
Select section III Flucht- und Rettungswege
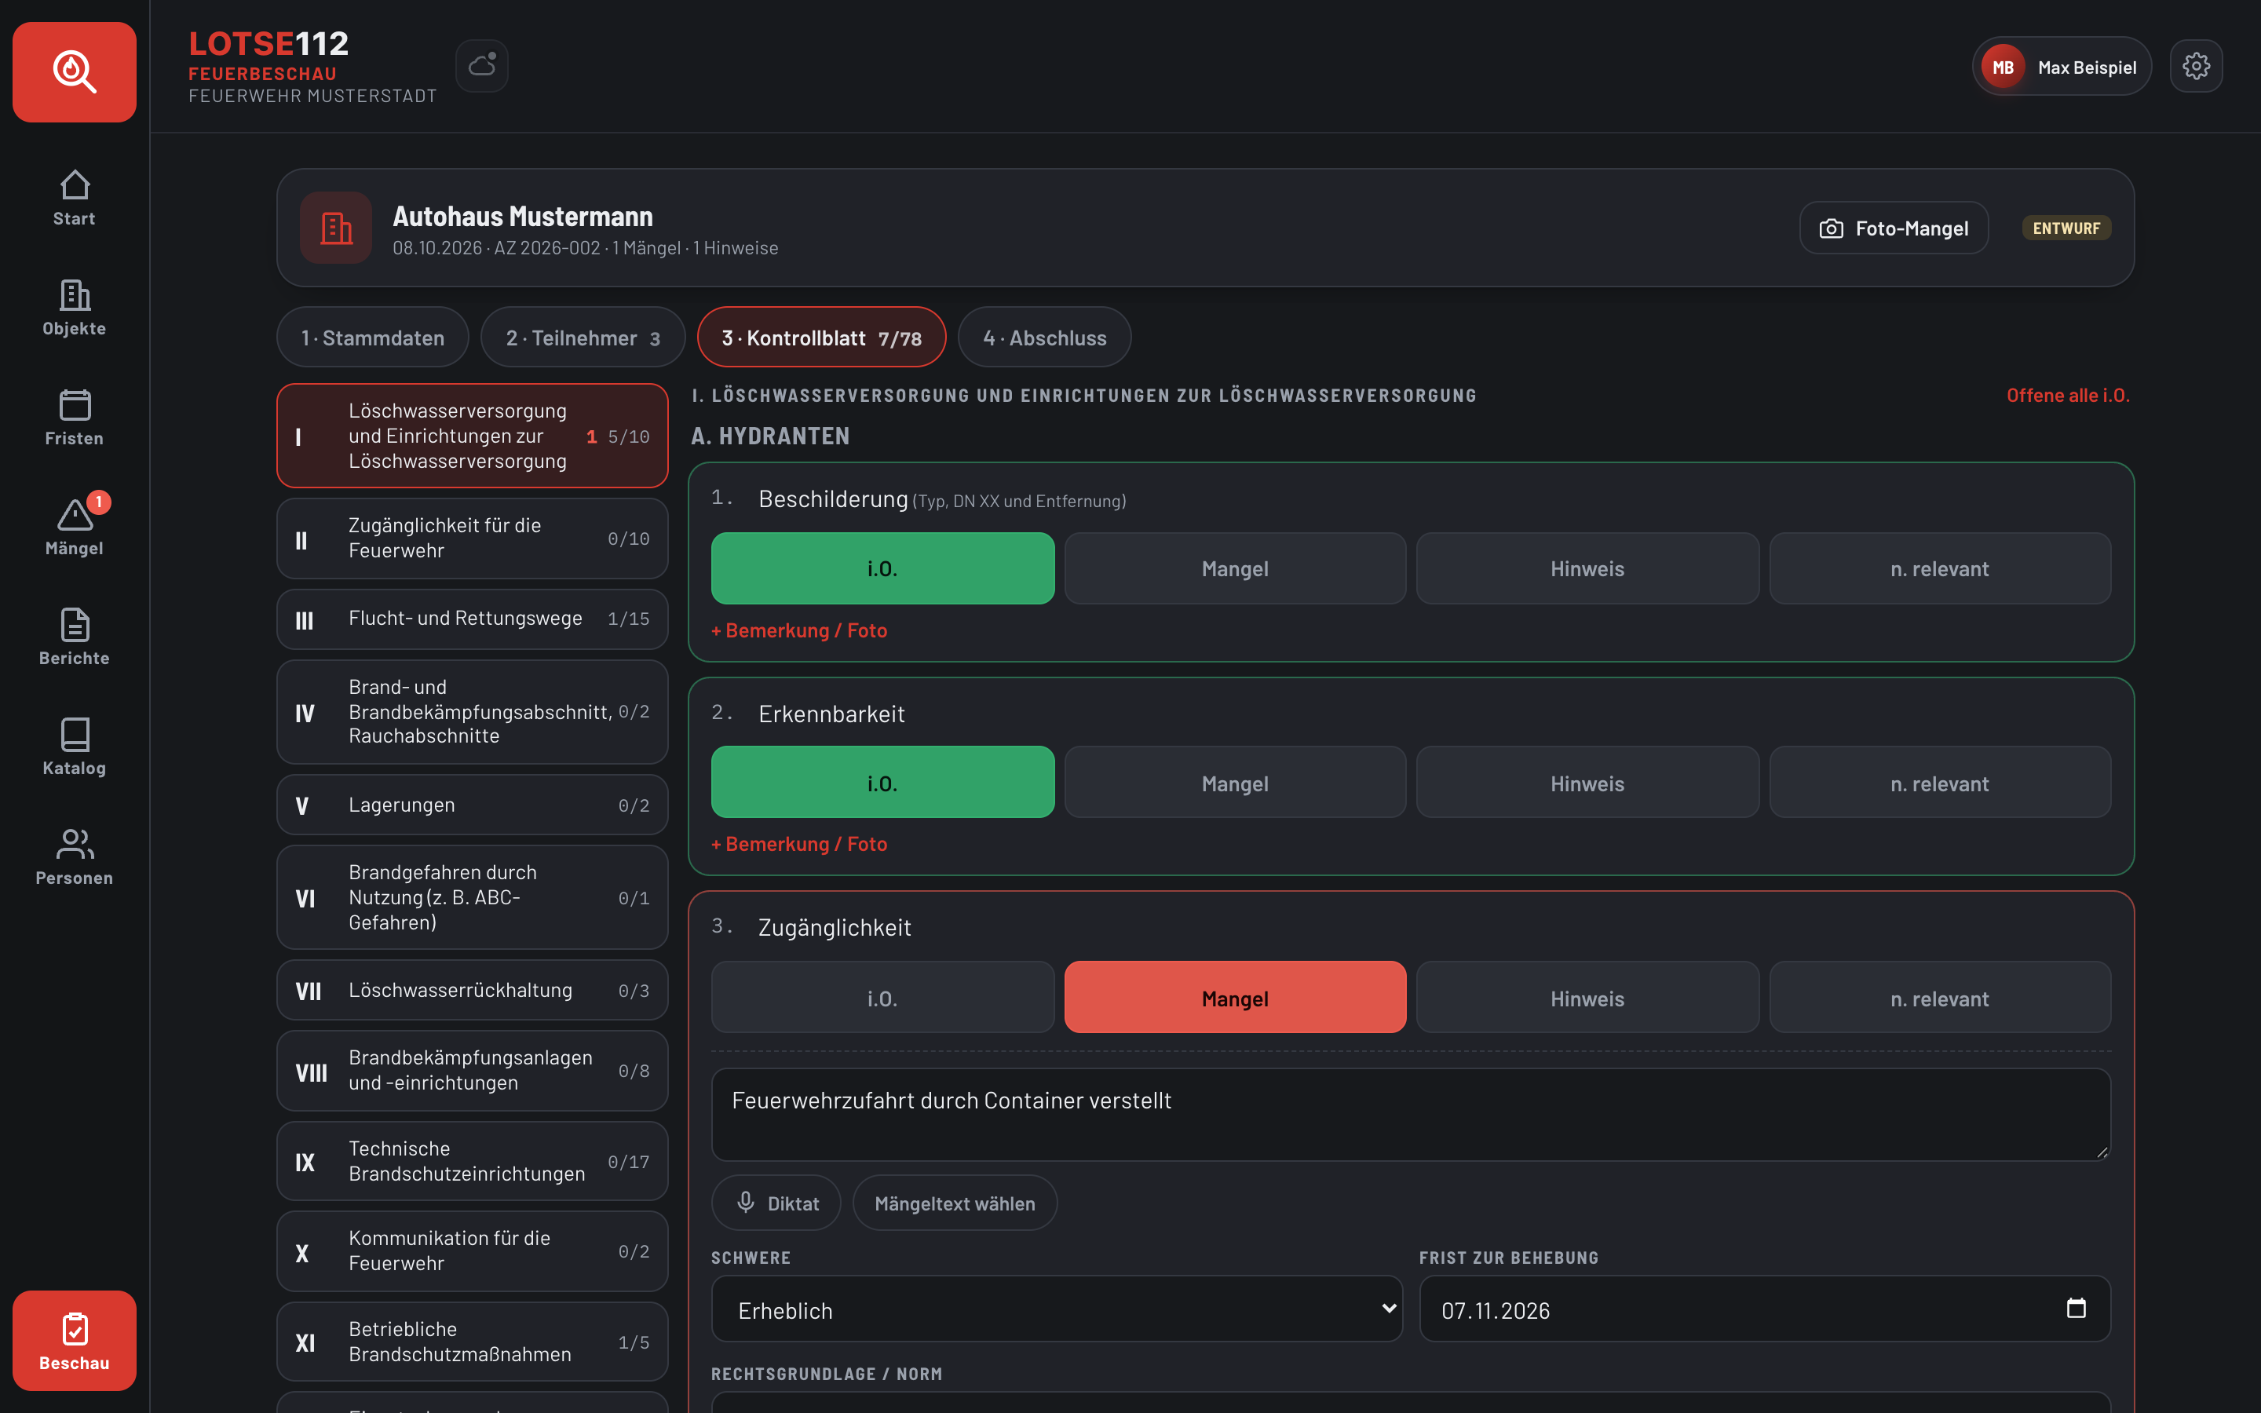472,619
